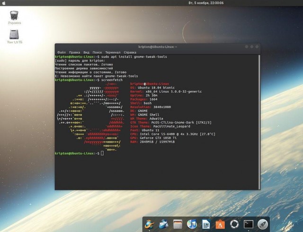Open the Файл menu in Terminal
Screen dimensions: 303x232
(61, 53)
